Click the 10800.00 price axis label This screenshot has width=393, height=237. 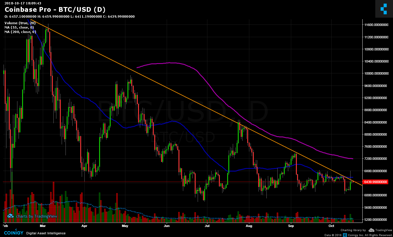click(x=376, y=49)
